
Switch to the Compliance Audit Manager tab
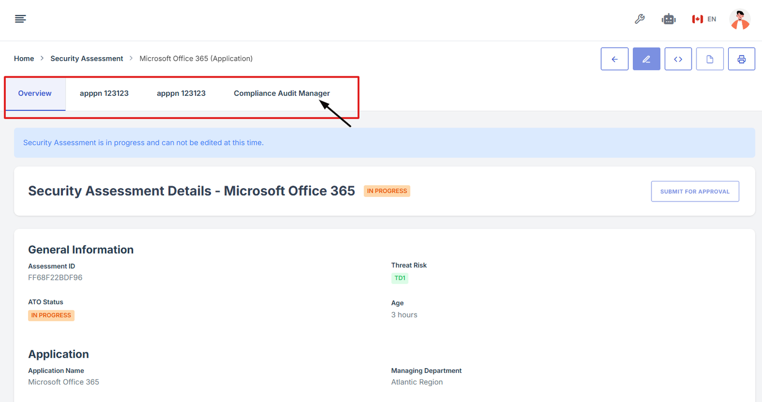coord(282,93)
